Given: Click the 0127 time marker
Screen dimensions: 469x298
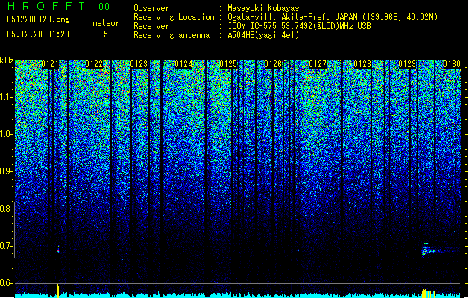Looking at the screenshot, I should tap(318, 64).
